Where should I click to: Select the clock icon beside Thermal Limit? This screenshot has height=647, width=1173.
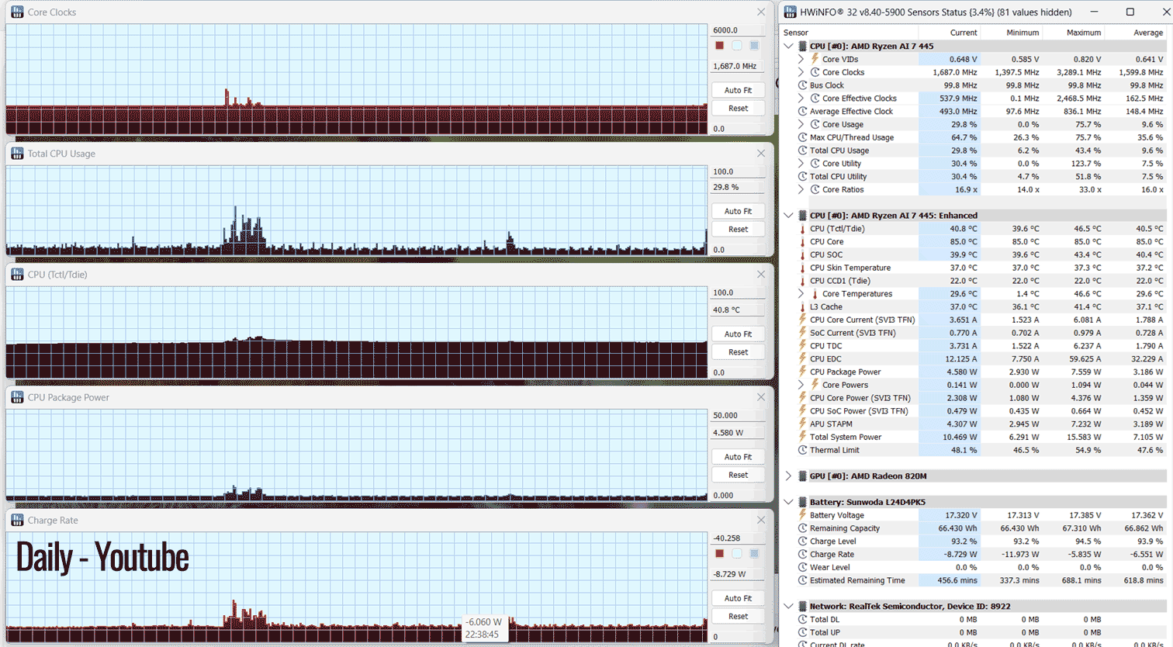(x=803, y=450)
